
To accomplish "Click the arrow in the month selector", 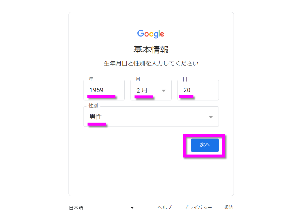I will click(x=164, y=91).
